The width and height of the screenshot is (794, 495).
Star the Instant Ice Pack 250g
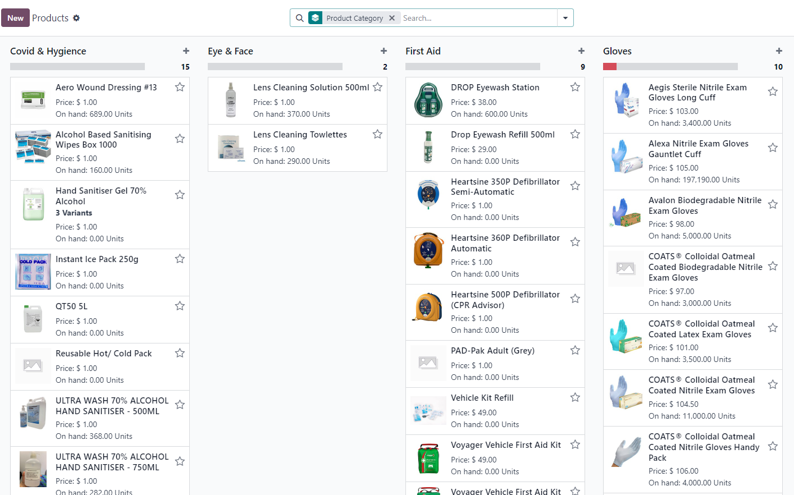pyautogui.click(x=180, y=259)
